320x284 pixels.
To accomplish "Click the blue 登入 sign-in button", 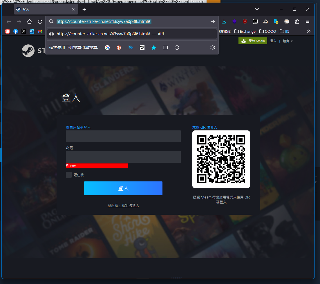I will 123,188.
